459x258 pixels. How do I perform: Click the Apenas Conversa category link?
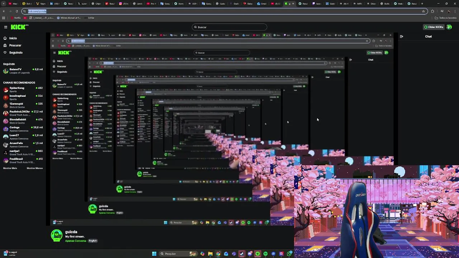coord(76,241)
